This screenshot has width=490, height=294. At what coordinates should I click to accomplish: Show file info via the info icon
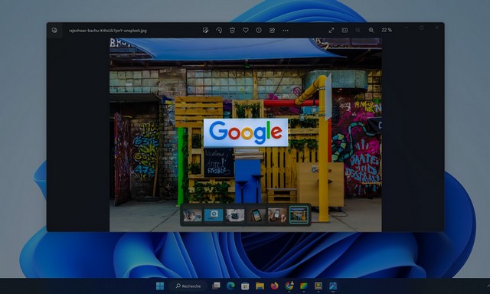coord(259,31)
